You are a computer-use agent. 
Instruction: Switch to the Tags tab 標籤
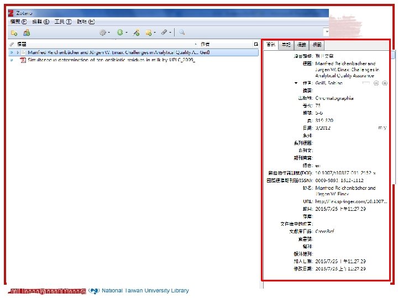[302, 45]
